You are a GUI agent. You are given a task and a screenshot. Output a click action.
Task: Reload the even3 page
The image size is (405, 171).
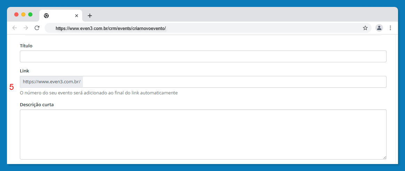[x=37, y=28]
